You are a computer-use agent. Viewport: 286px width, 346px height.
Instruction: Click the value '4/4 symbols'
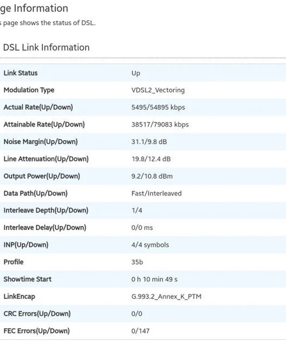150,245
